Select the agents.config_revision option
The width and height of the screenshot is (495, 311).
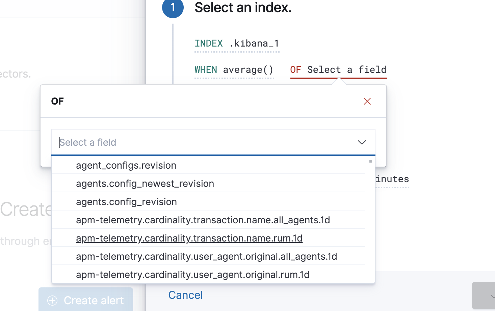tap(126, 202)
